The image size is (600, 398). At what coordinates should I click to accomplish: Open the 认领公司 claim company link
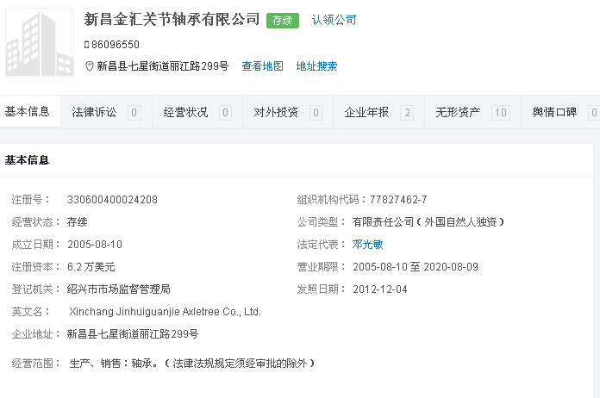coord(334,20)
